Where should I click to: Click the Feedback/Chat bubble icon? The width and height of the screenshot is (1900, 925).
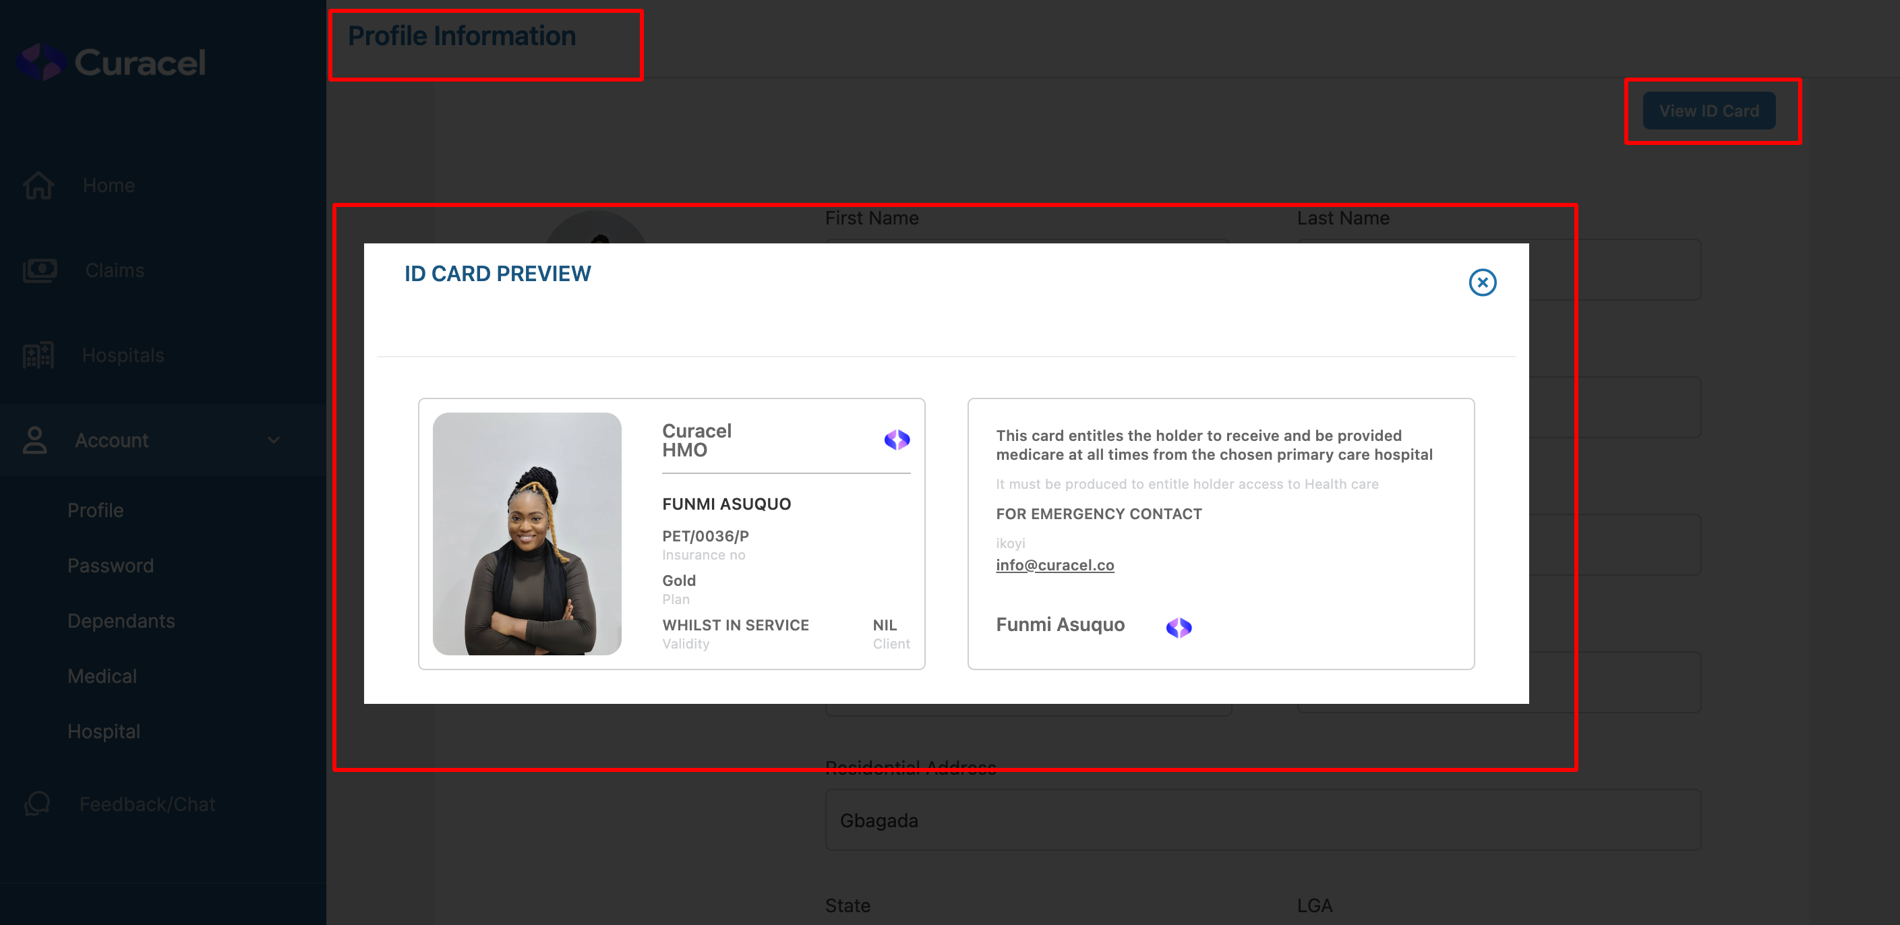pyautogui.click(x=38, y=803)
